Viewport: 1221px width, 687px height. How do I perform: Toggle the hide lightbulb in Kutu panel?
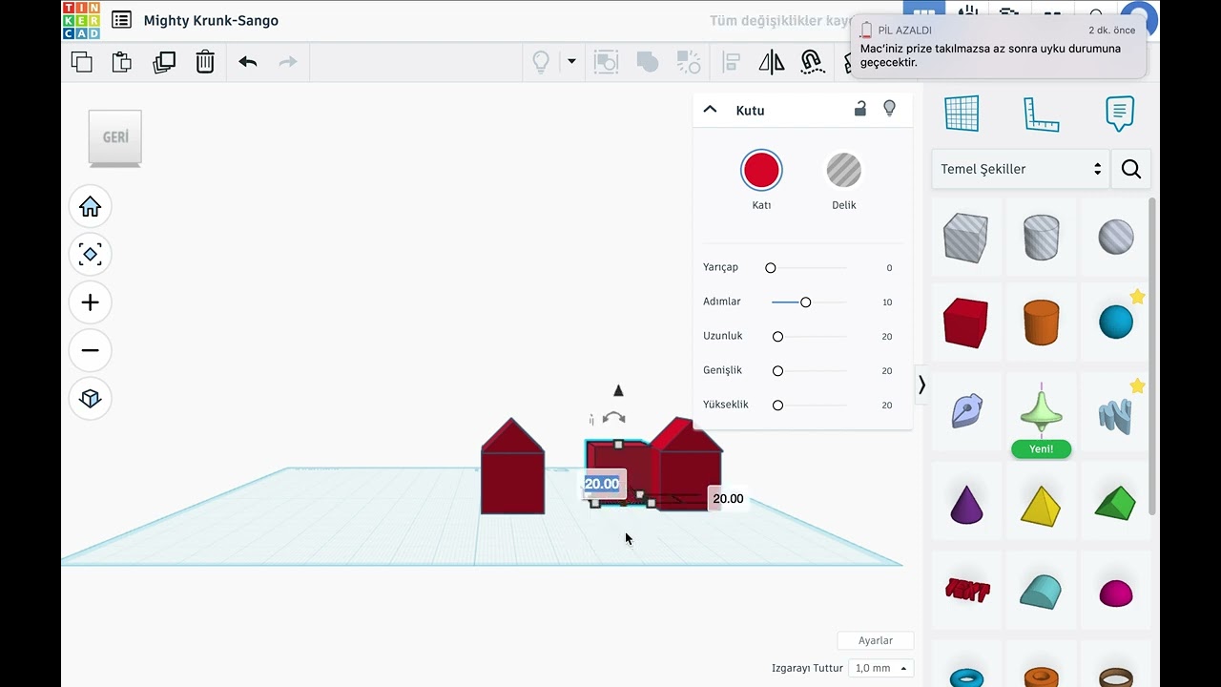(890, 109)
